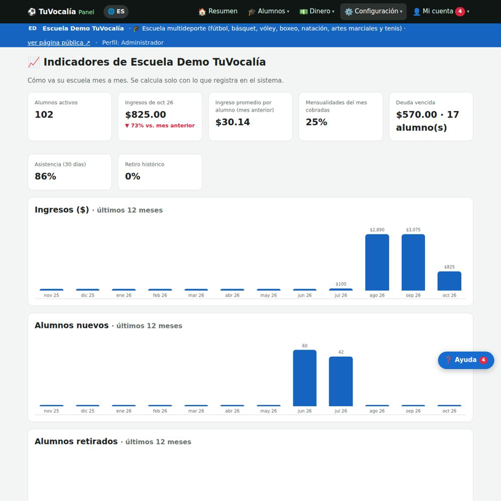Click the ED school avatar badge

click(33, 29)
